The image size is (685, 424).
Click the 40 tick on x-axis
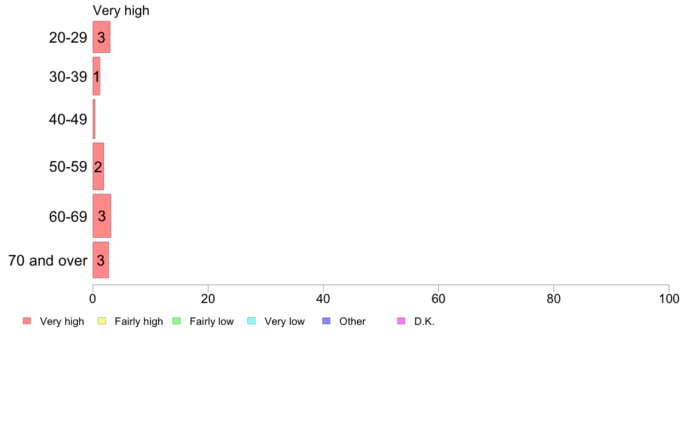323,298
